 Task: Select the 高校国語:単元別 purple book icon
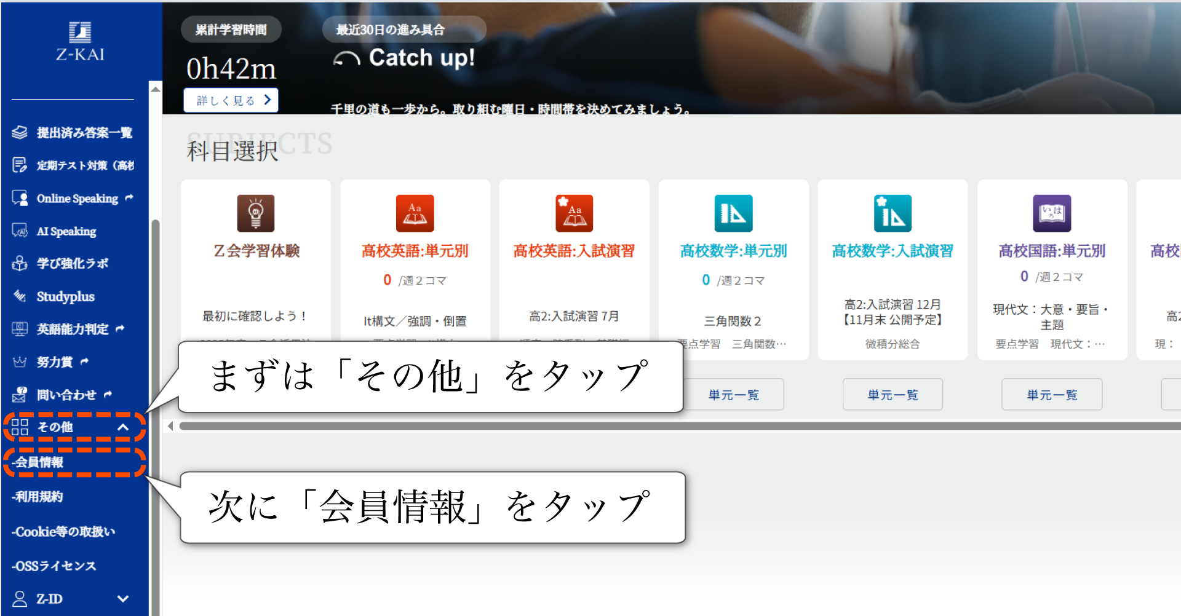(x=1052, y=213)
